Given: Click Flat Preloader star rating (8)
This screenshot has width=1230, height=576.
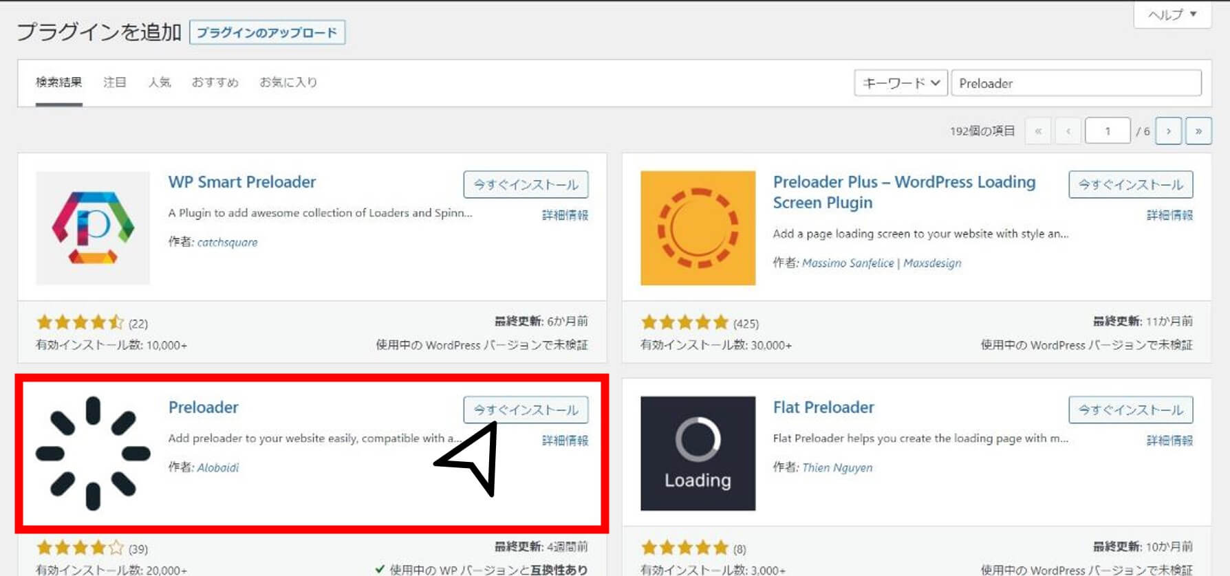Looking at the screenshot, I should (693, 548).
